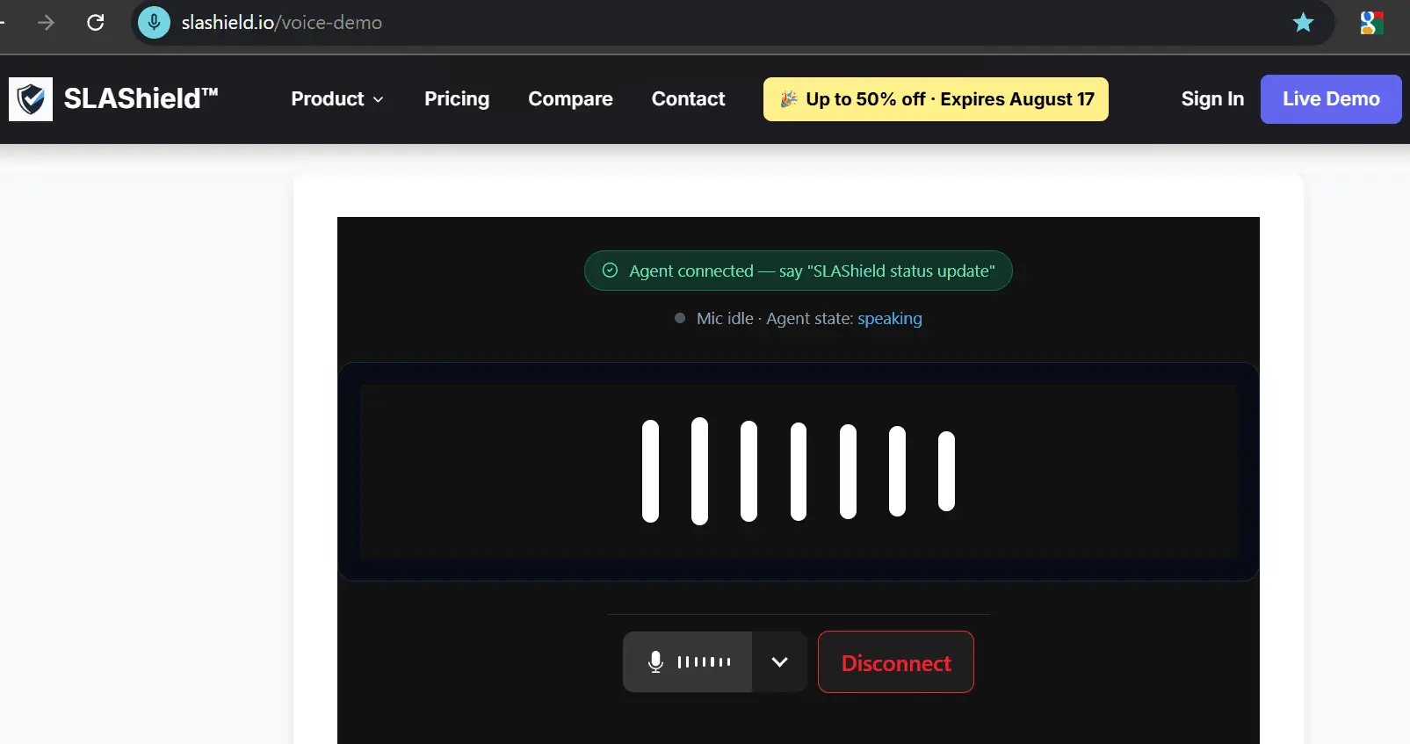Click the 'Mic idle' status text
Screen dimensions: 1410x744
725,318
